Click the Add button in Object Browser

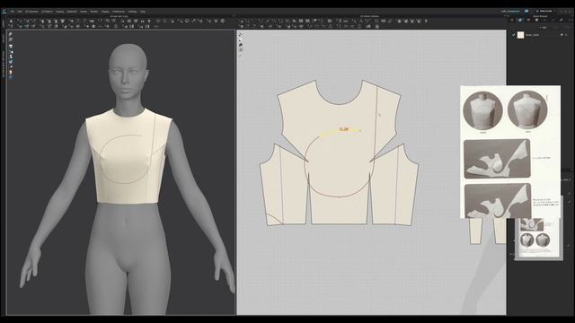pyautogui.click(x=544, y=28)
